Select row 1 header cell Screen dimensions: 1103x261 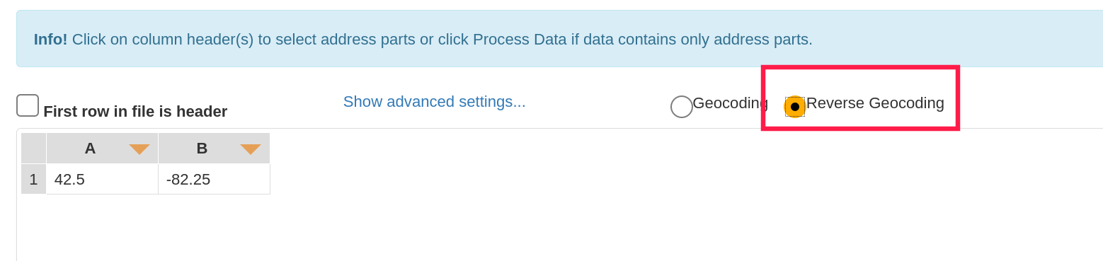(x=33, y=179)
